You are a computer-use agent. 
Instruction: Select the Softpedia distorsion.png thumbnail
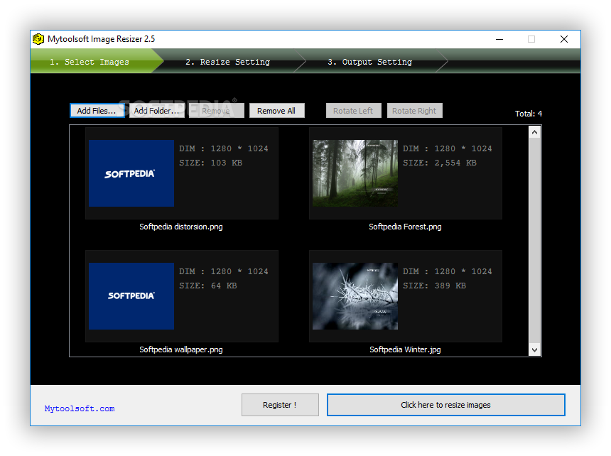coord(131,173)
